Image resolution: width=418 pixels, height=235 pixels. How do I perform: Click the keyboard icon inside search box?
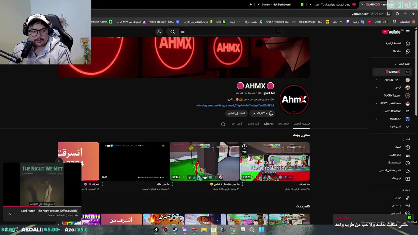(183, 32)
